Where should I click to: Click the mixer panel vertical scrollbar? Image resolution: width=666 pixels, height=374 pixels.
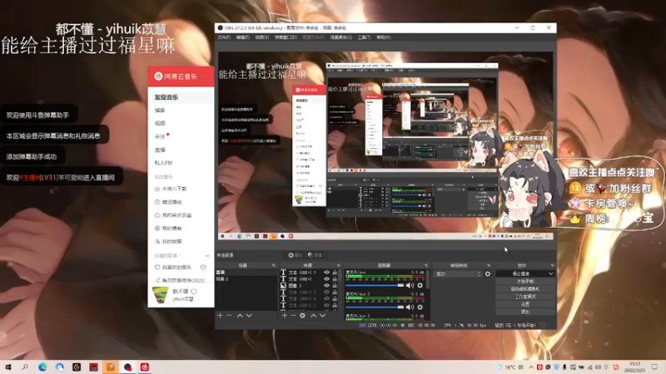click(x=428, y=280)
